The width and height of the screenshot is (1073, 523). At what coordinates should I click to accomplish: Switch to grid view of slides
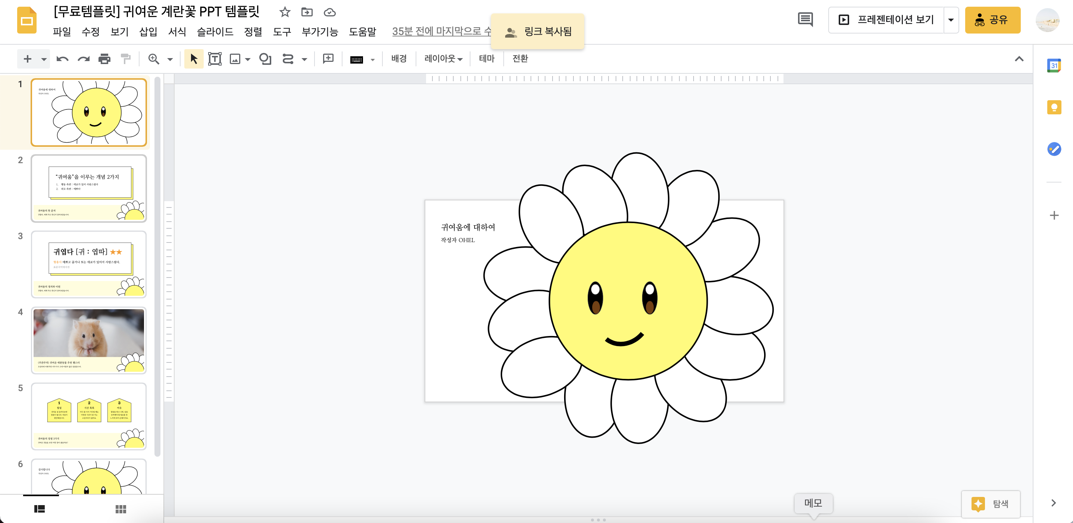[121, 509]
